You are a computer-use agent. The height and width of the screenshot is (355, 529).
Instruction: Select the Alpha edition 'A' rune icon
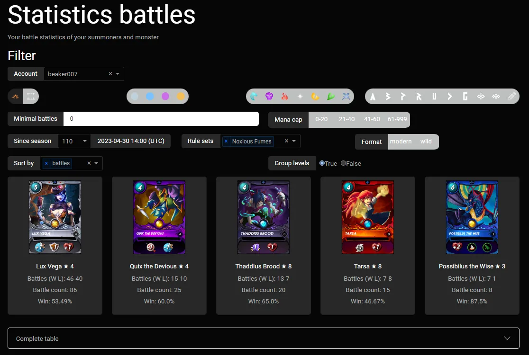(x=373, y=97)
